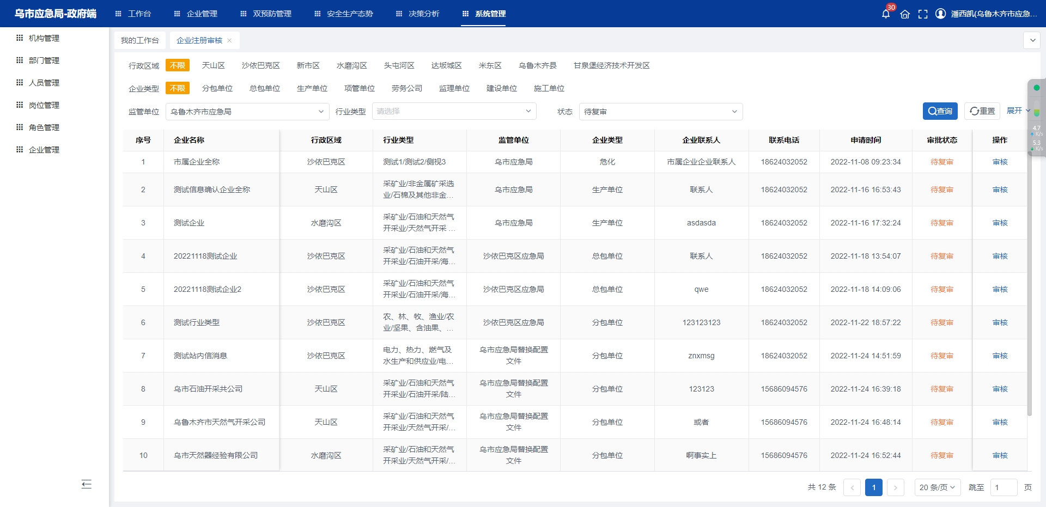Click contact name znxmsg
Screen dimensions: 1046x507
701,356
